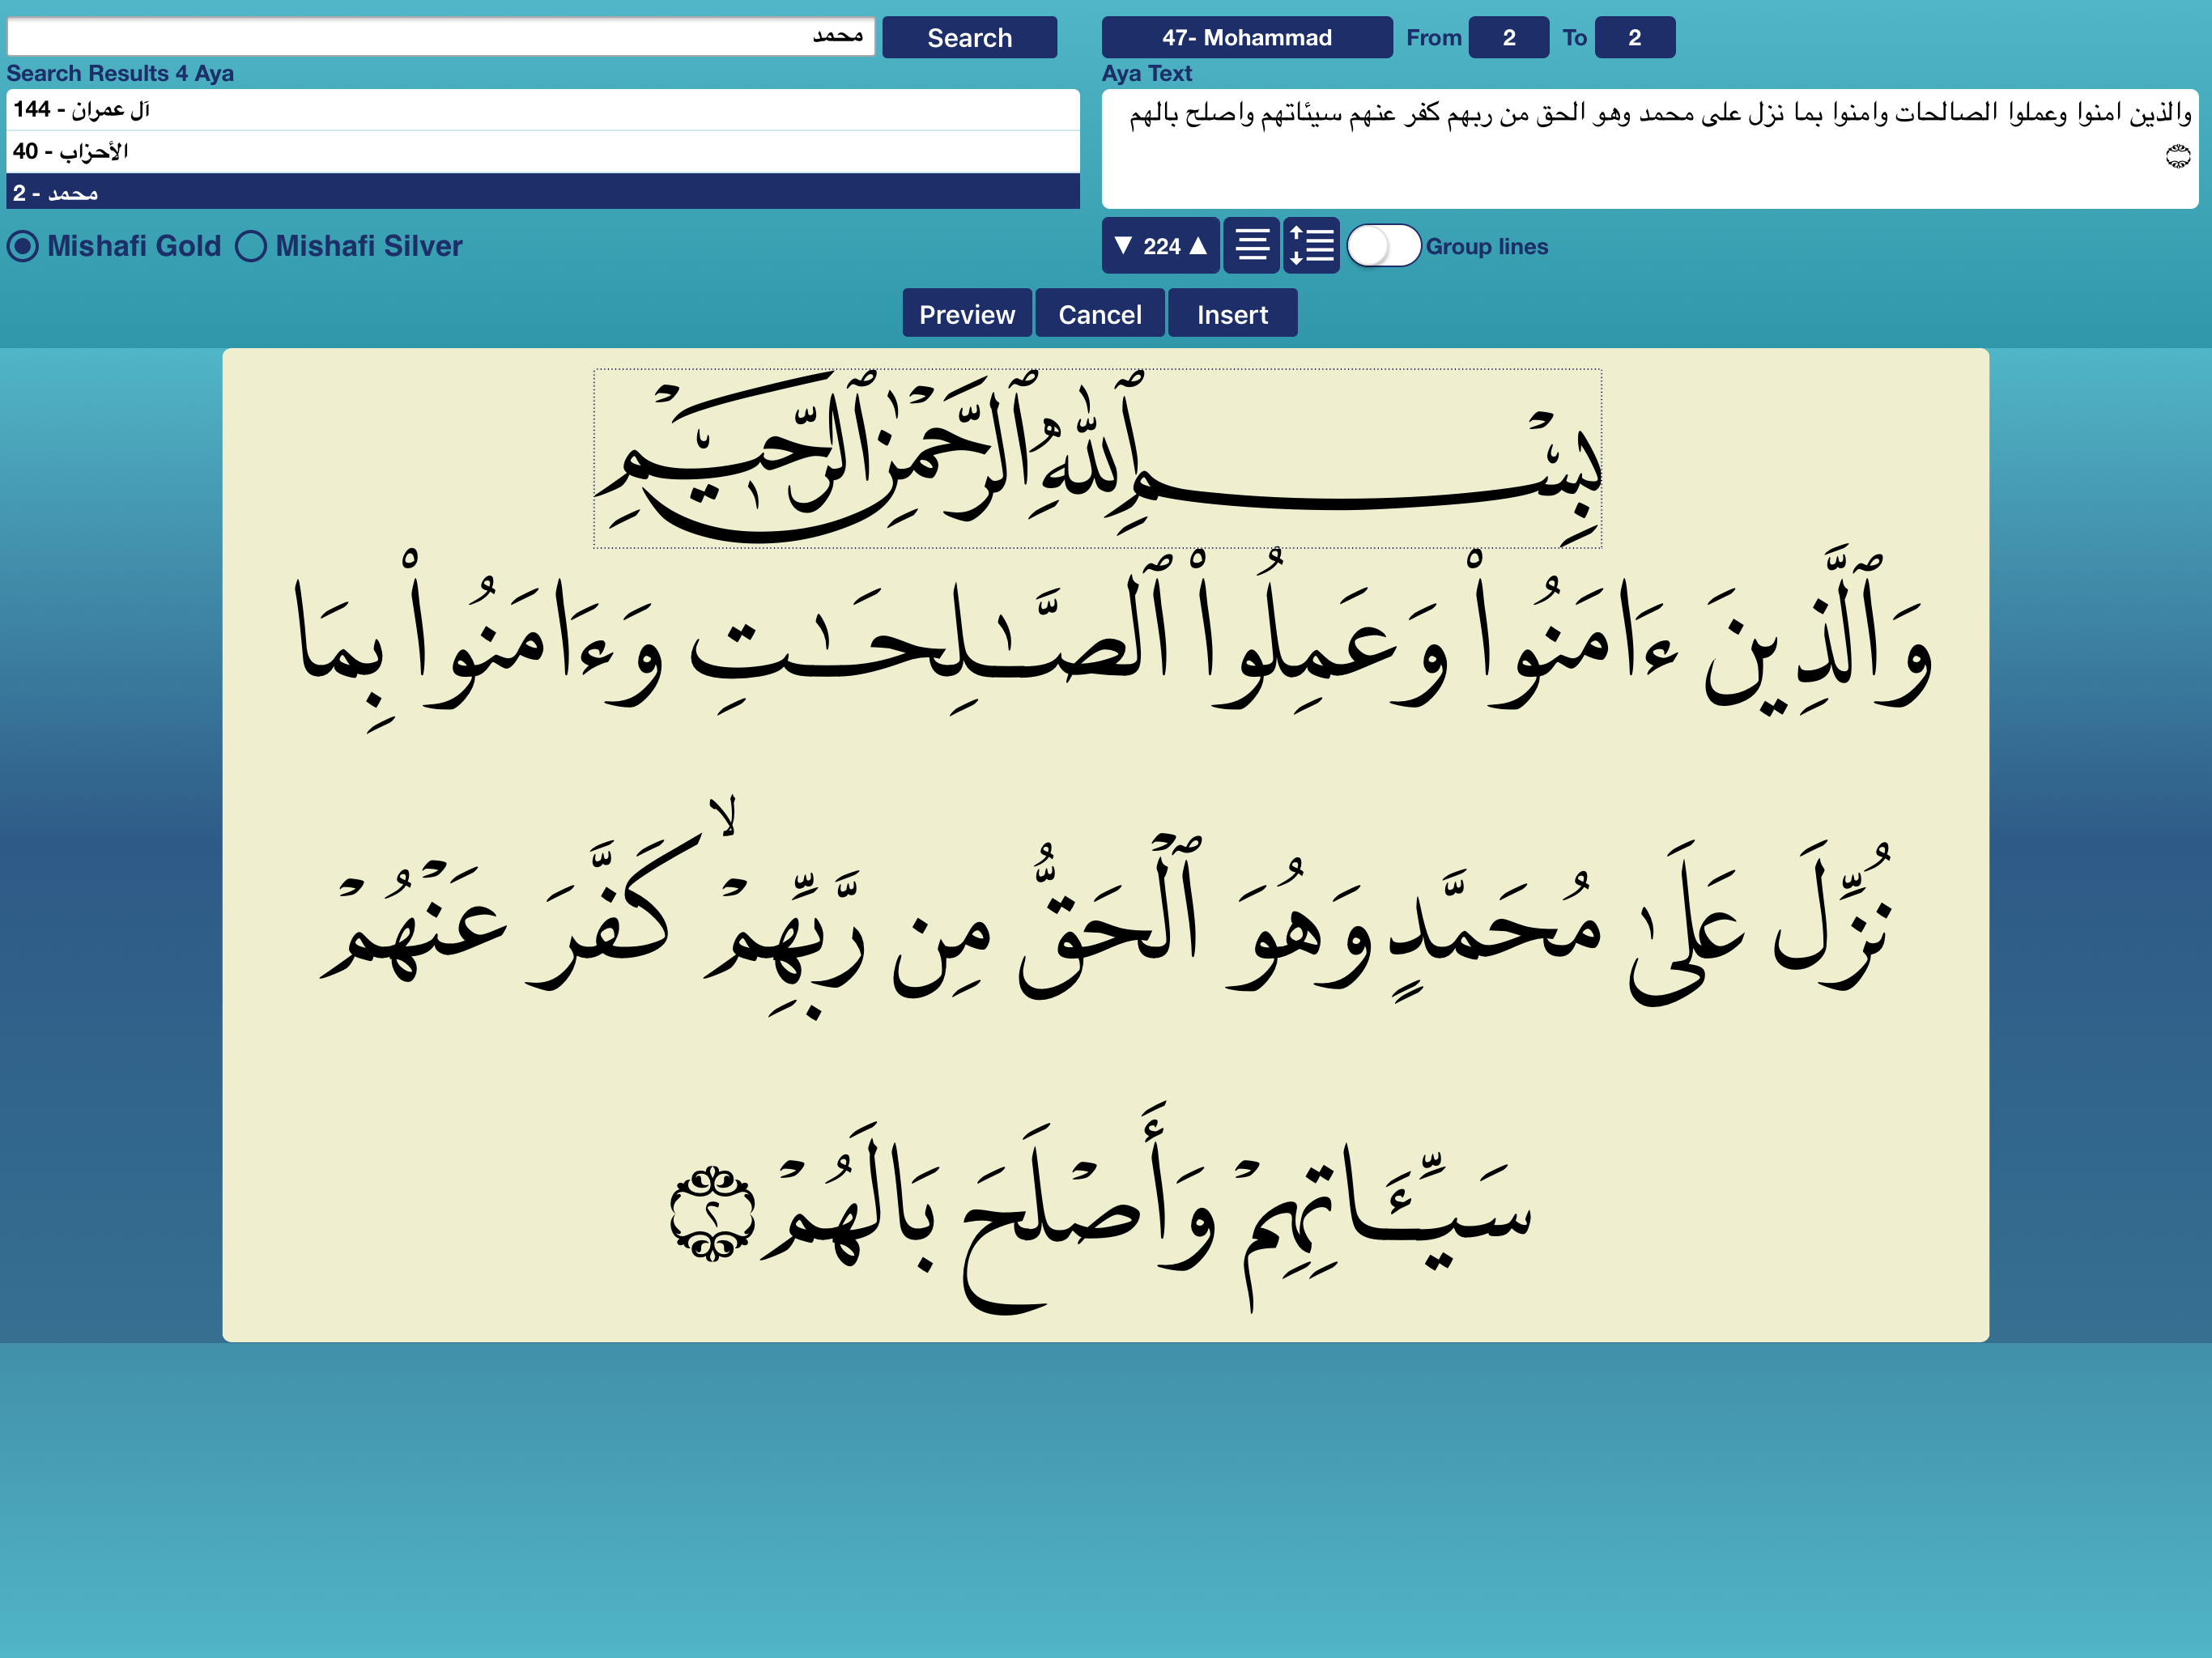Toggle the Group lines switch
The image size is (2212, 1658).
(1383, 245)
